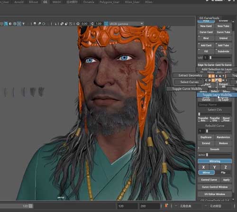
Task: Click the Transfer UVs button
Action: pyautogui.click(x=215, y=119)
